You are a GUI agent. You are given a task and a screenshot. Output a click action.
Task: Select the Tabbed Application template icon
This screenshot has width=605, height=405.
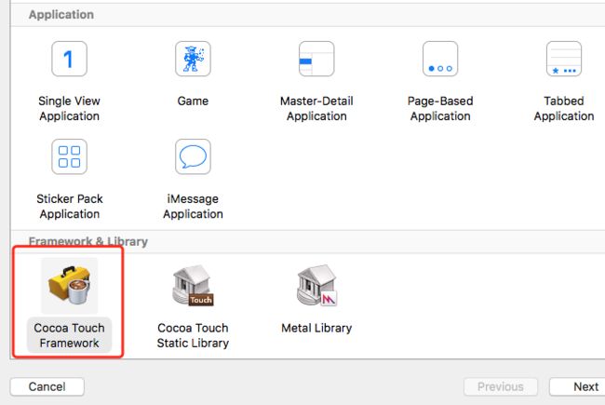[564, 59]
